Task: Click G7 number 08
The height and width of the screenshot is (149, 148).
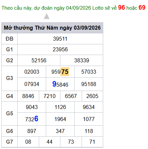Action: (28, 142)
